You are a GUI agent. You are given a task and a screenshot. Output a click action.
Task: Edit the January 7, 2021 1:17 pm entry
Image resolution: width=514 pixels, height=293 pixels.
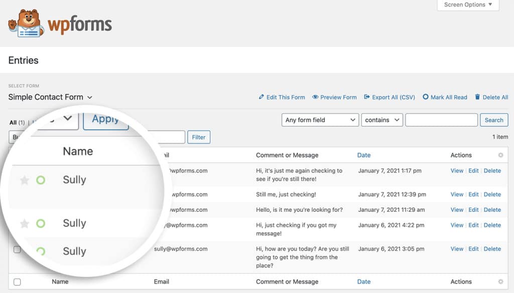point(473,171)
